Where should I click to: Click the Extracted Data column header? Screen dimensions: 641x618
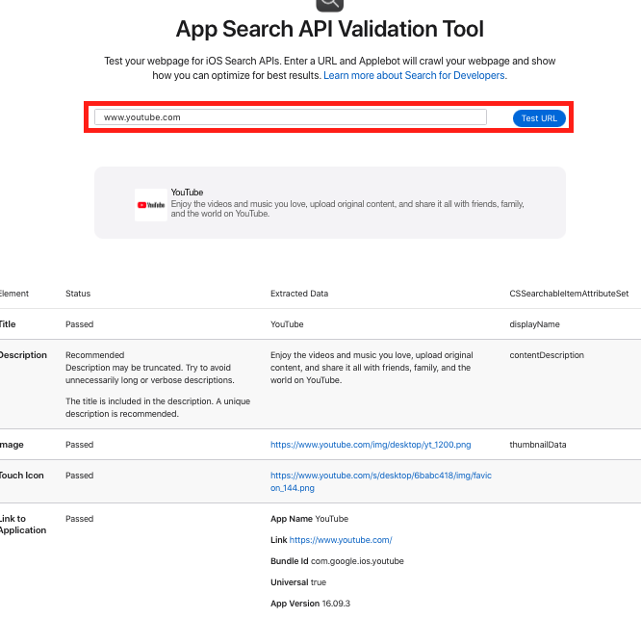point(299,294)
